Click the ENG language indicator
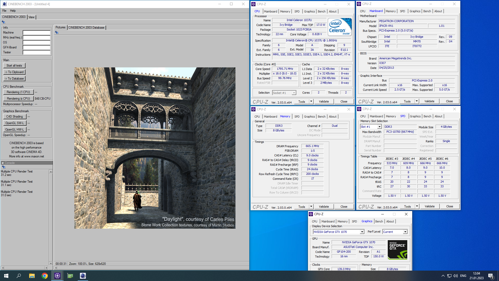Screen dimensions: 499x281 [x=463, y=276]
